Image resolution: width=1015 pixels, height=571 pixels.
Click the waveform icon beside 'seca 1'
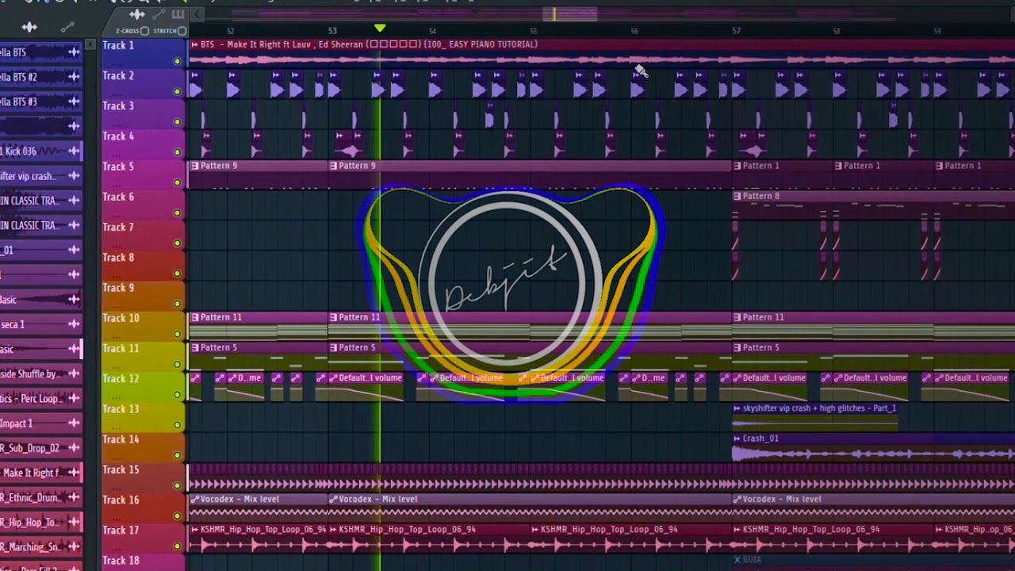point(74,324)
